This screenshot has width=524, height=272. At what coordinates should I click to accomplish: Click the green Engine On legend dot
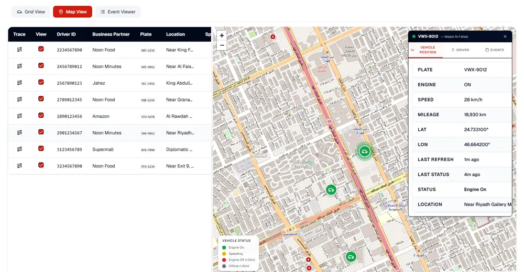(224, 247)
